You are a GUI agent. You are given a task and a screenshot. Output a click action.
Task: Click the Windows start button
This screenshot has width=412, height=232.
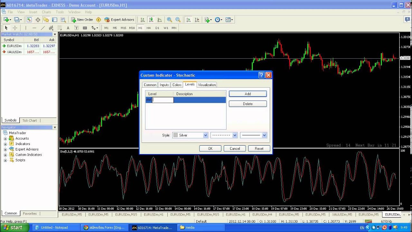(15, 227)
